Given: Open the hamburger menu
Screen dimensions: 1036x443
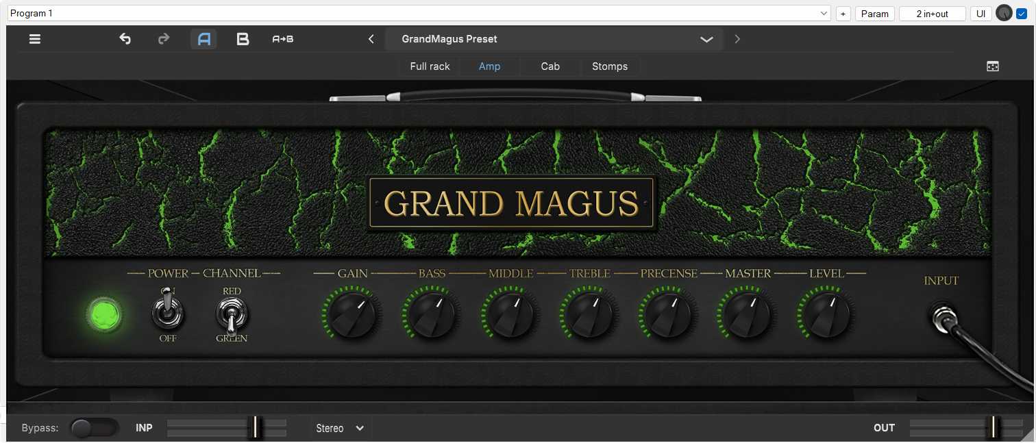Looking at the screenshot, I should tap(34, 39).
